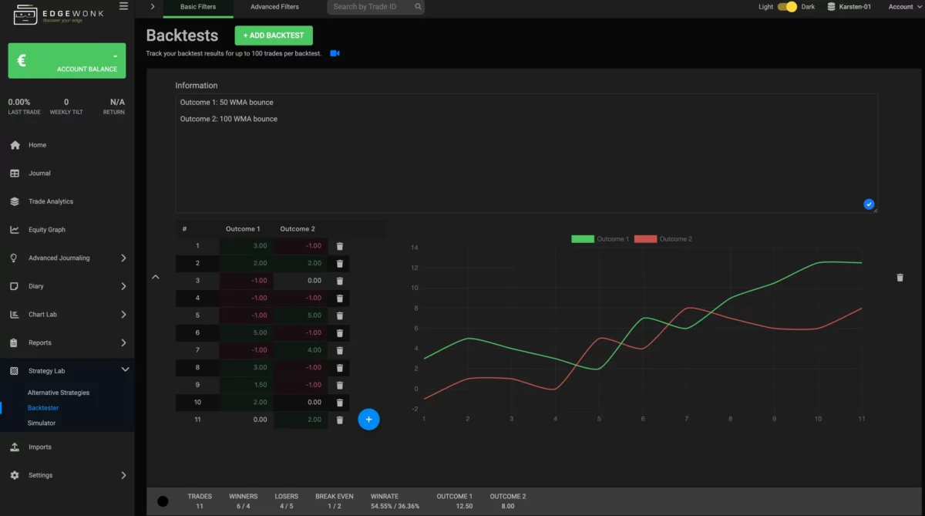Click the Search by Trade ID field
Viewport: 925px width, 516px height.
tap(370, 6)
